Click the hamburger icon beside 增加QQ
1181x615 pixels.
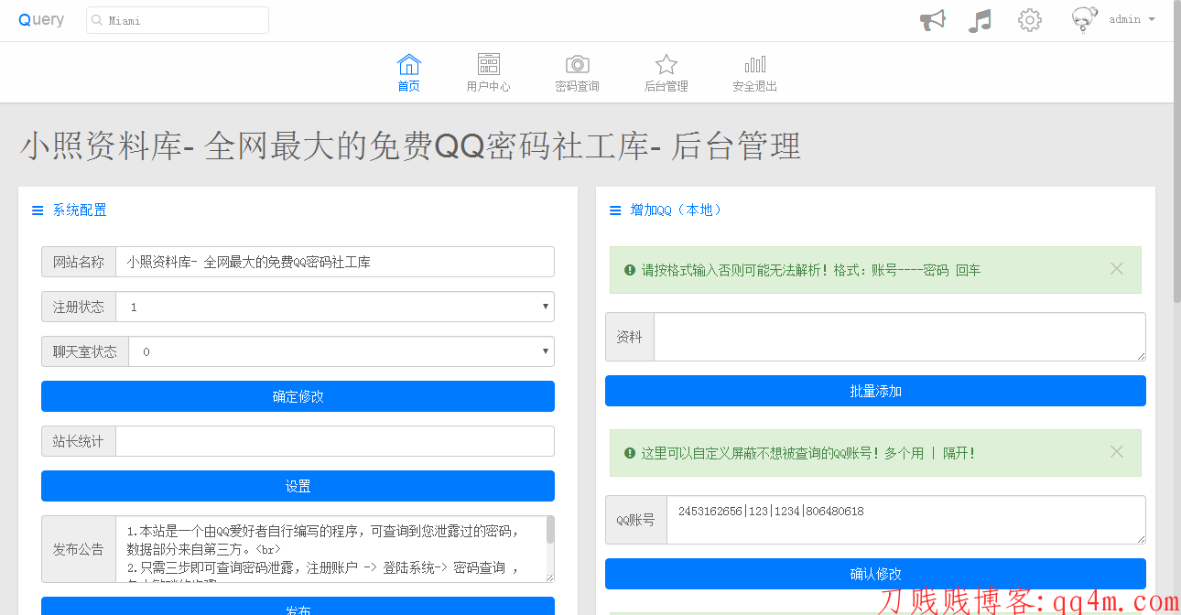615,210
